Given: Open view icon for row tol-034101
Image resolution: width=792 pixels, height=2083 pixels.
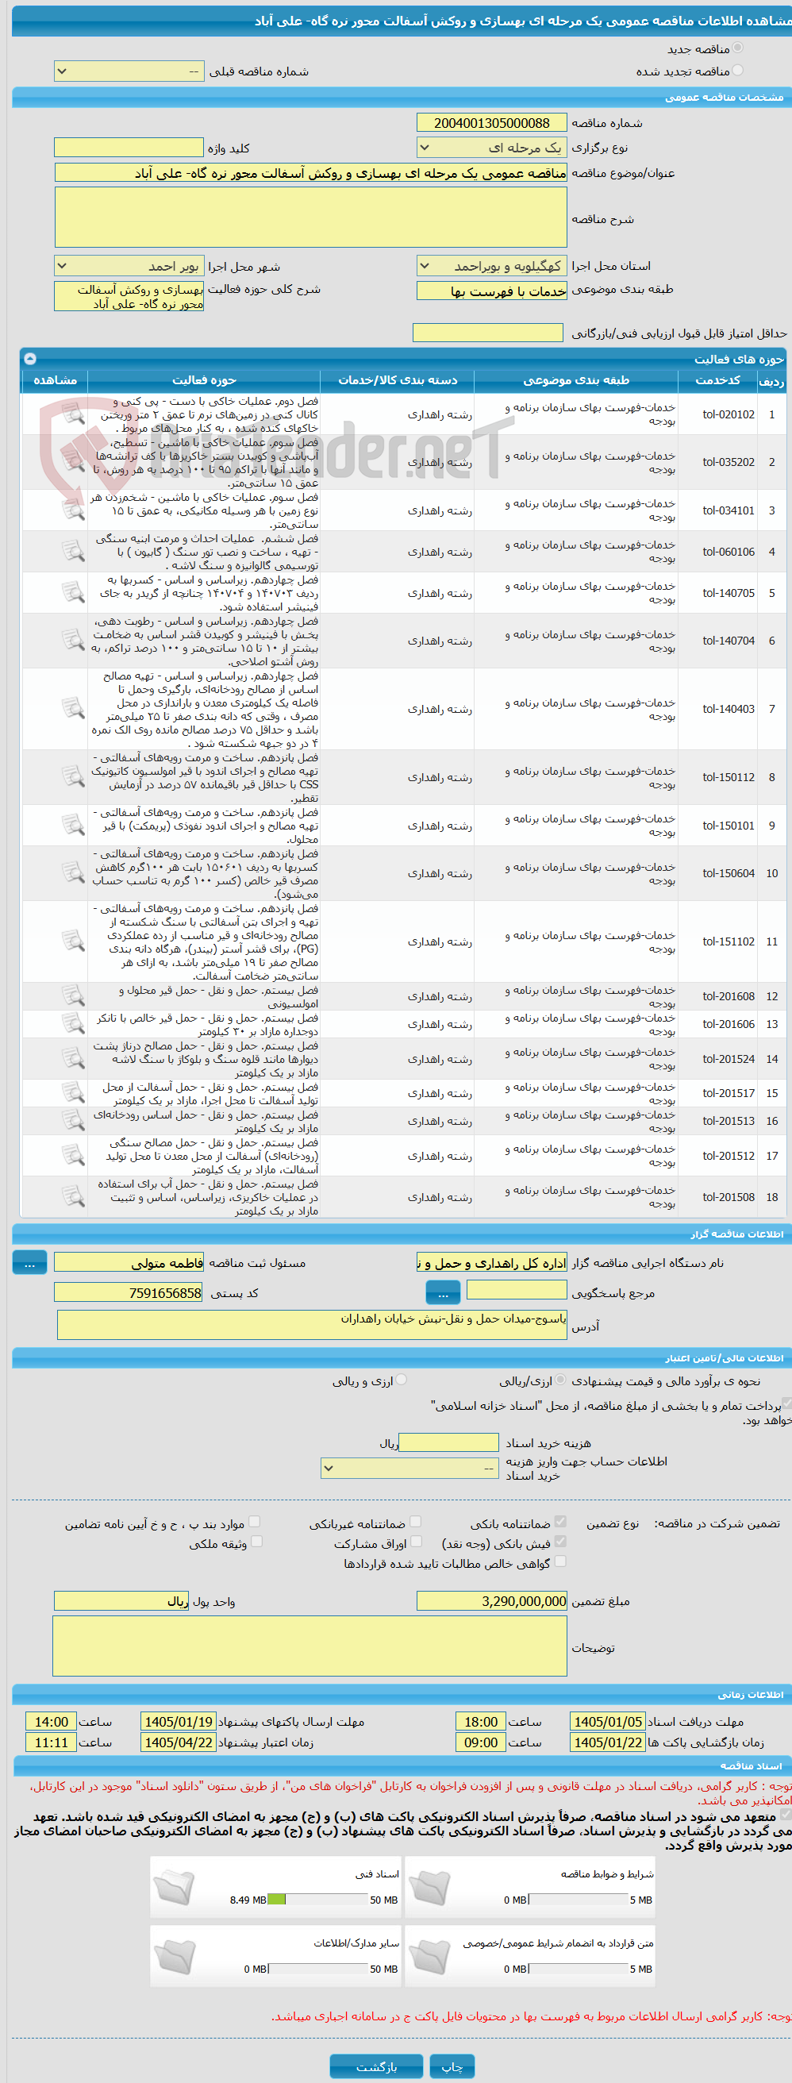Looking at the screenshot, I should tap(73, 510).
